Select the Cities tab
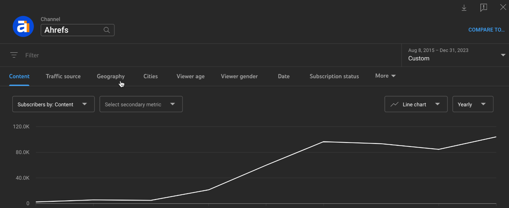Image resolution: width=509 pixels, height=208 pixels. [151, 76]
